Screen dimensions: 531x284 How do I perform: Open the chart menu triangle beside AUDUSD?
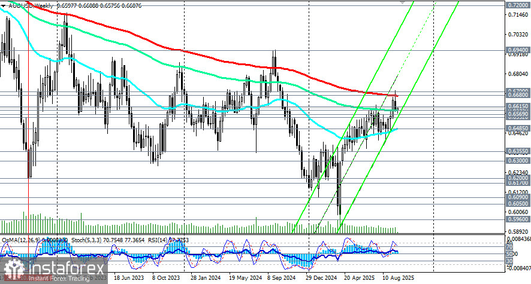tap(4, 6)
